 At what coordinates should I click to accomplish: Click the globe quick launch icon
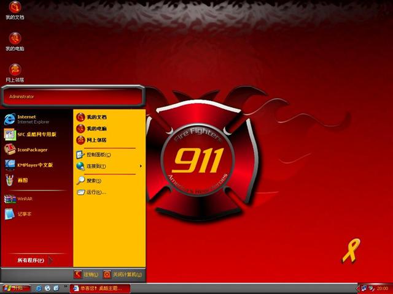pyautogui.click(x=48, y=288)
